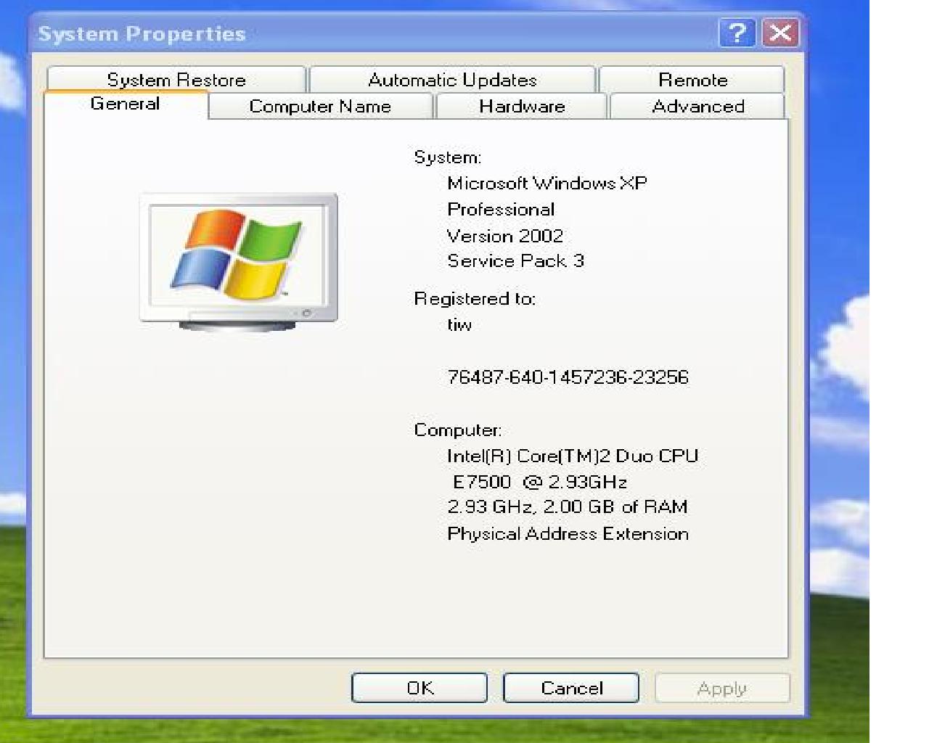
Task: Switch to the System Restore tab
Action: (176, 79)
